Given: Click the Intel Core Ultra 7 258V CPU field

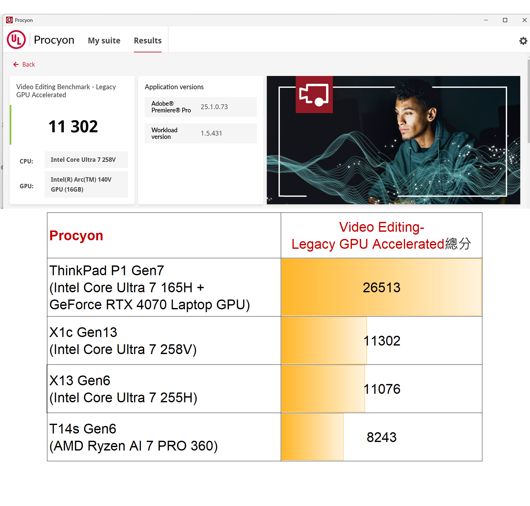Looking at the screenshot, I should click(86, 160).
